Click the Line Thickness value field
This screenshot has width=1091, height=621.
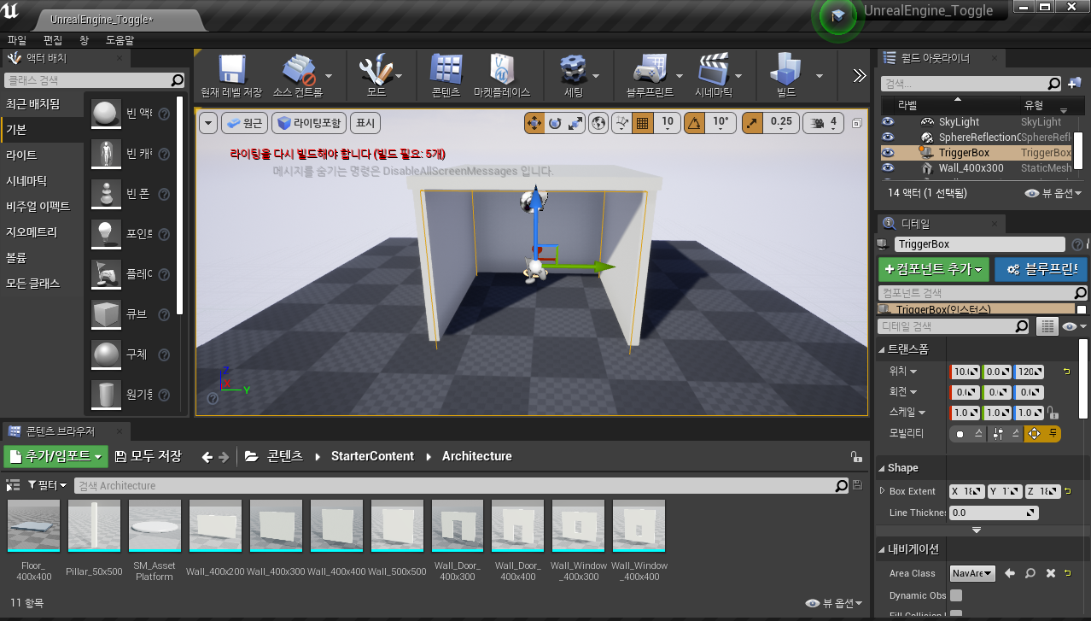(995, 513)
